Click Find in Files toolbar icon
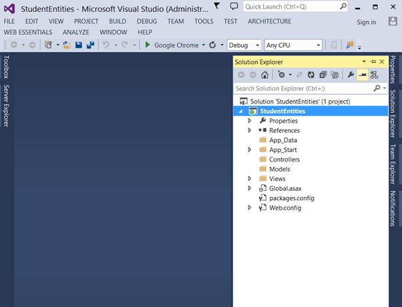Screen dimensions: 402x307 [x=350, y=45]
